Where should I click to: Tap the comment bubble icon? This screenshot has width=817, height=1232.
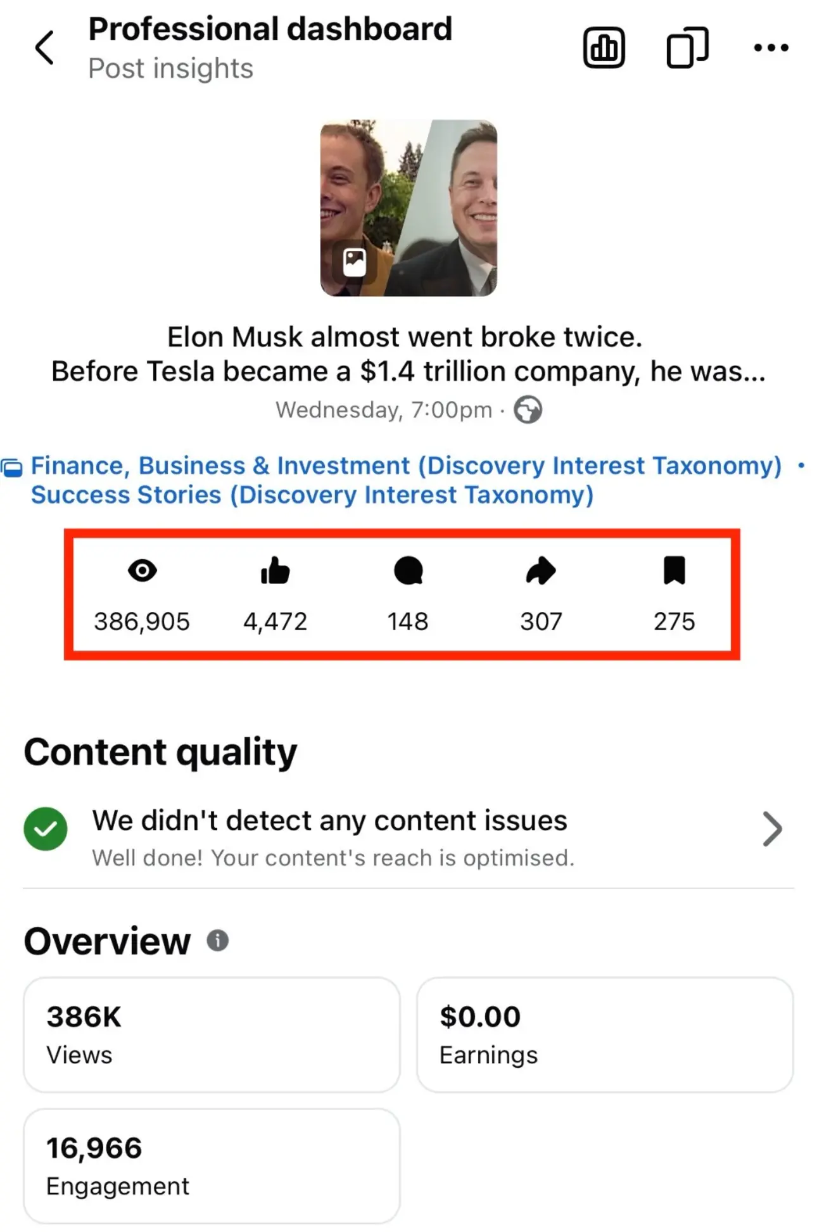[x=408, y=571]
